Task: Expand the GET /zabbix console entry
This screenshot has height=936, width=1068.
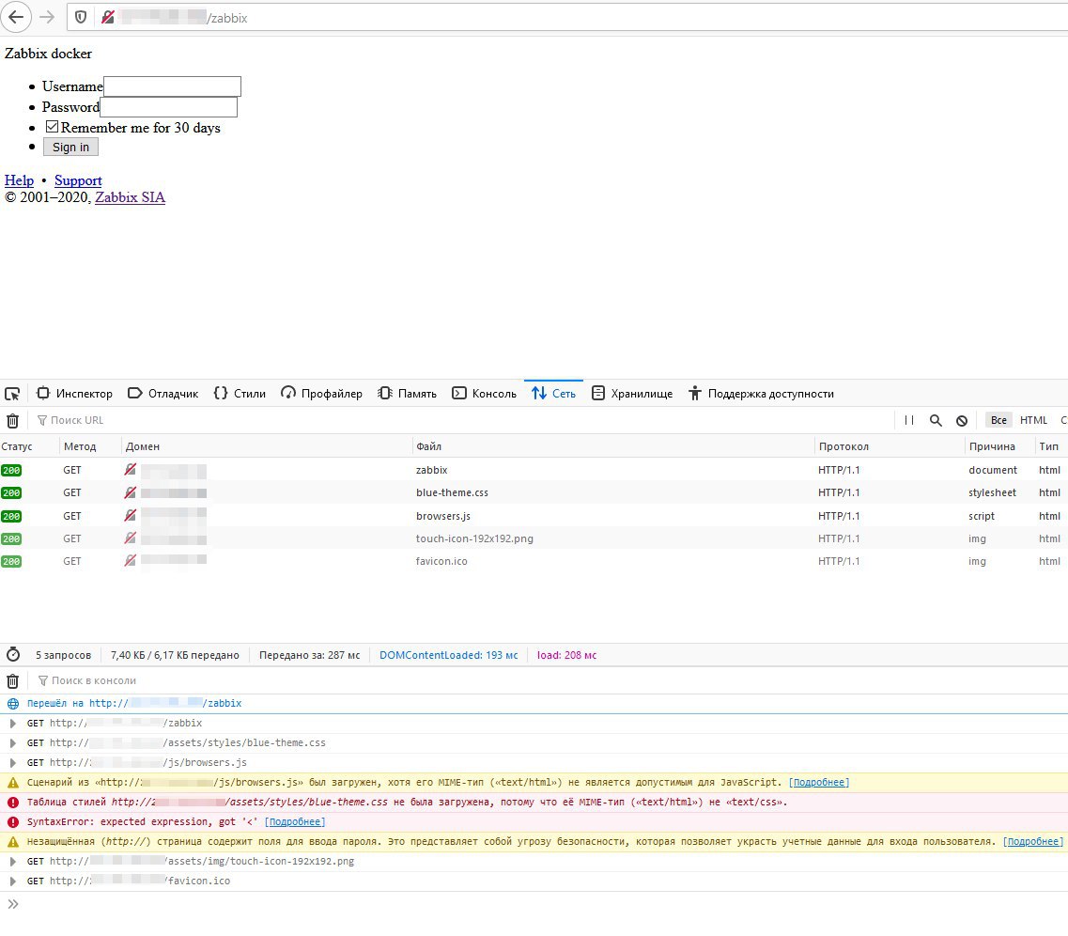Action: (x=13, y=724)
